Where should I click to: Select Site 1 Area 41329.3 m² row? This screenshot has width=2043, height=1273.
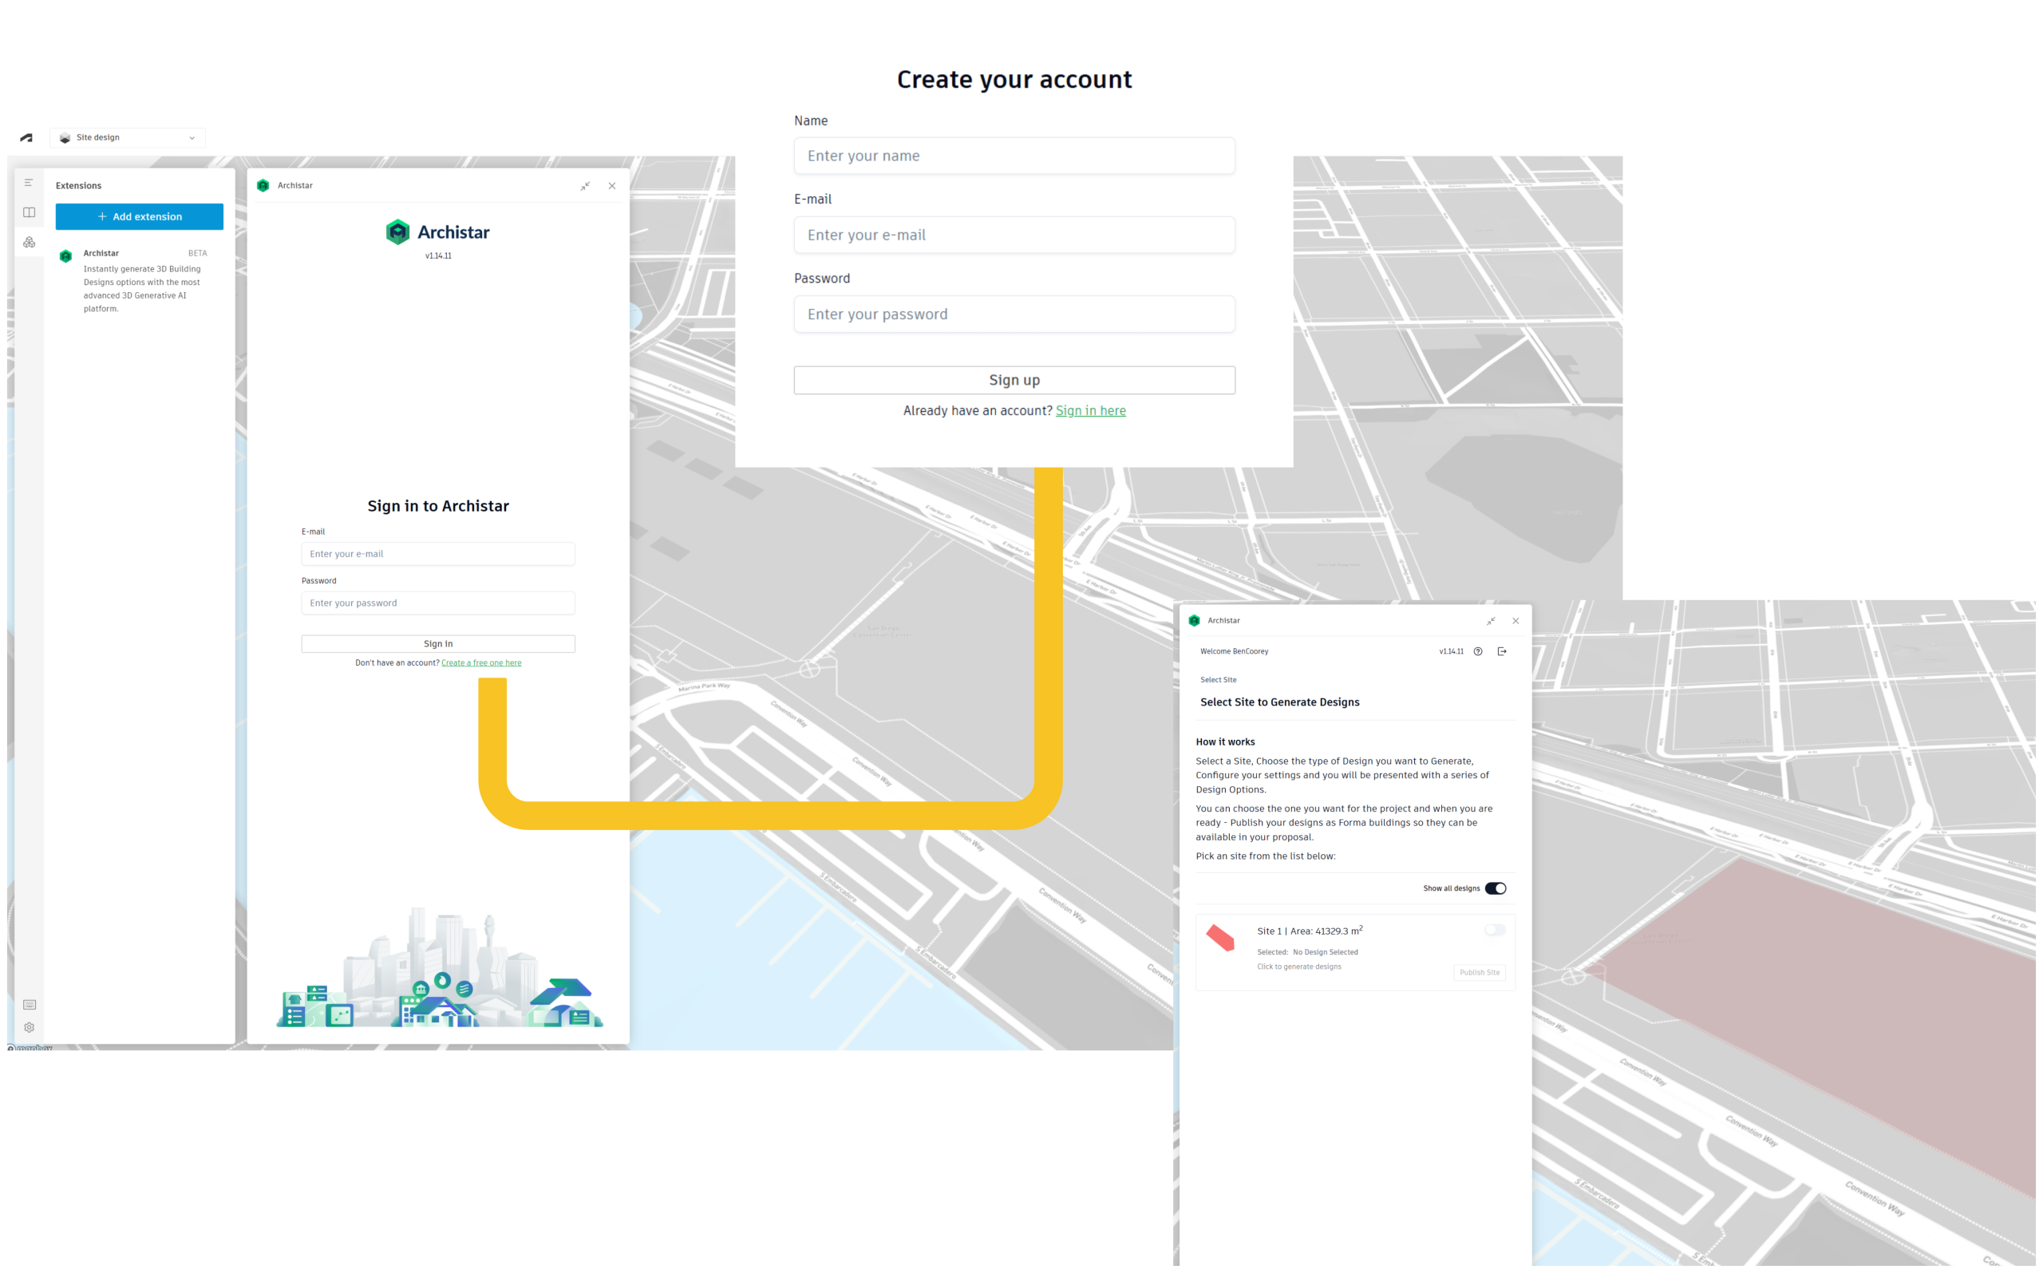(1357, 954)
